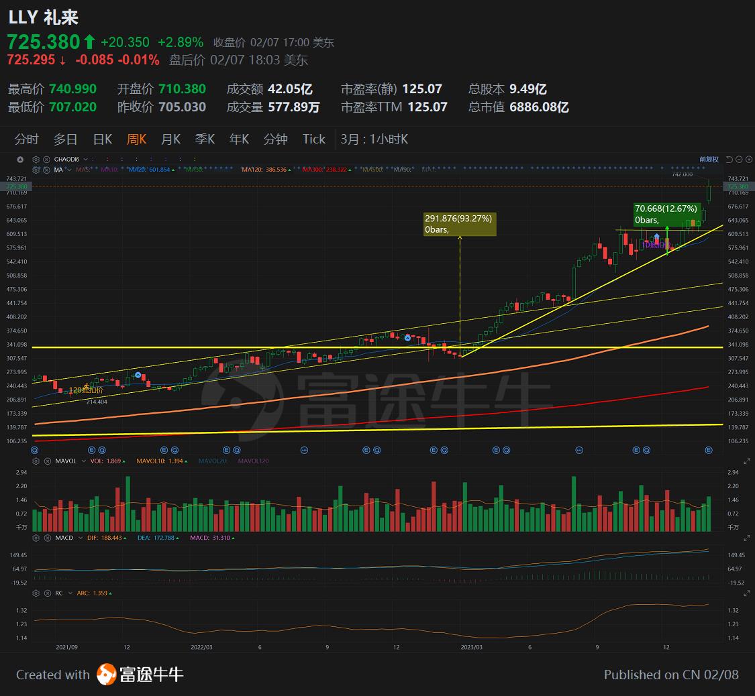Screen dimensions: 755x696
Task: Open the 分钟 minute chart tab
Action: [x=275, y=139]
